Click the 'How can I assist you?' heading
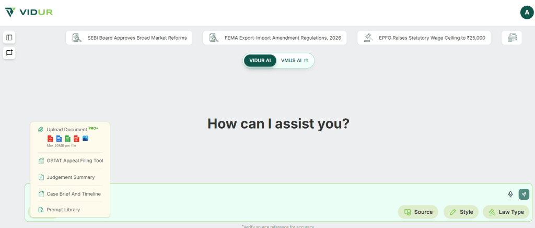 point(278,123)
